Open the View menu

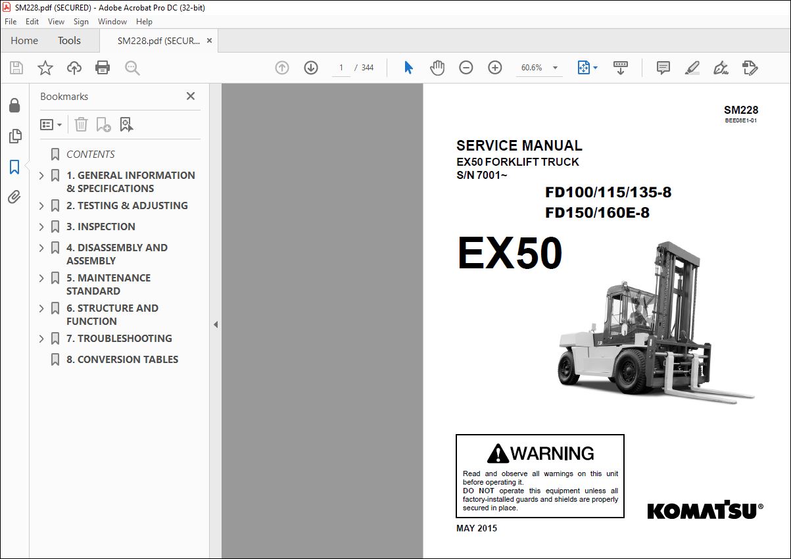pos(57,22)
